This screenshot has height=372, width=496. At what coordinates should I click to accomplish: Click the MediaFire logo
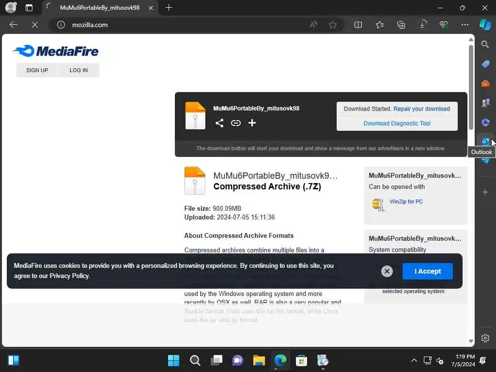[56, 51]
